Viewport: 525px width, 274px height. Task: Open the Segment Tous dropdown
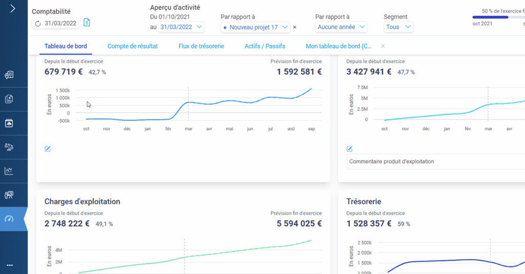click(398, 27)
